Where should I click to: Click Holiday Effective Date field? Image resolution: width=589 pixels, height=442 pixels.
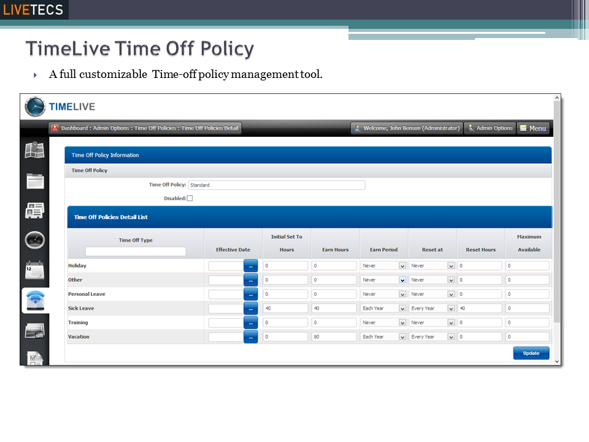pos(226,266)
